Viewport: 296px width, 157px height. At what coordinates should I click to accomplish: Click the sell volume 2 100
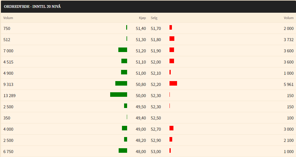pos(289,140)
